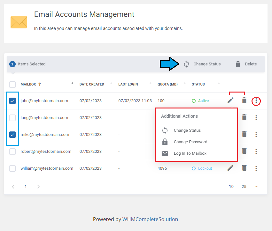Click lang@mytestdomain.com mailbox address
Image resolution: width=272 pixels, height=231 pixels.
click(44, 118)
